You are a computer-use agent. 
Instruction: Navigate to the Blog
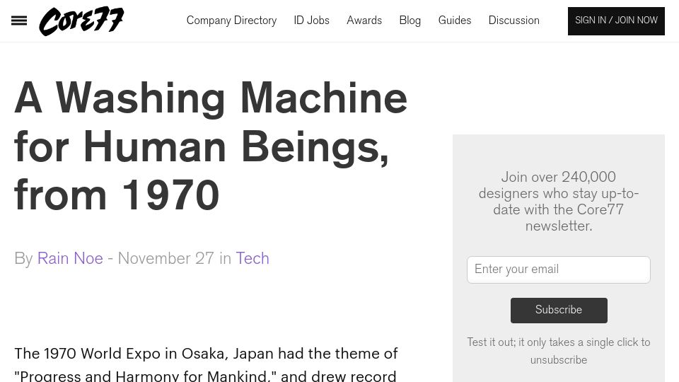tap(410, 21)
